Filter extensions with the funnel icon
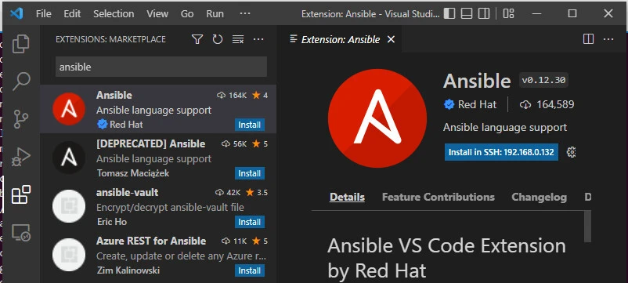Image resolution: width=628 pixels, height=283 pixels. point(197,39)
